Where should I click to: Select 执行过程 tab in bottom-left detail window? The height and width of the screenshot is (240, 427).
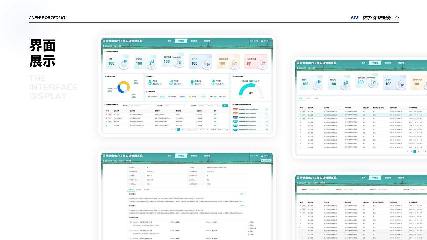147,190
